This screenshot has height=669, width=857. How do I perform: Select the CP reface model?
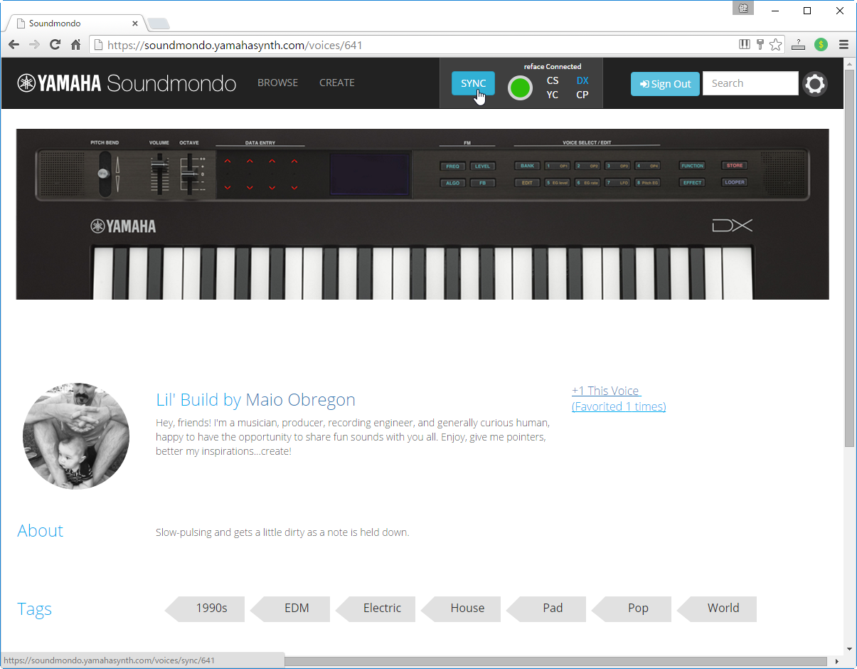click(582, 95)
